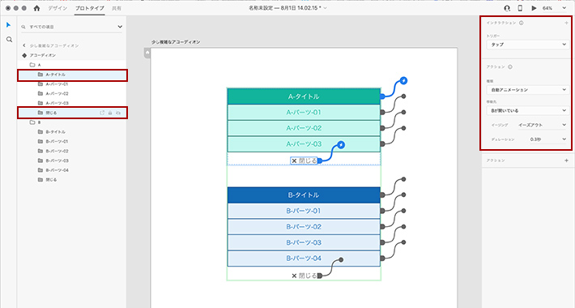Toggle the lock on the selected 閉じる layer

[110, 113]
